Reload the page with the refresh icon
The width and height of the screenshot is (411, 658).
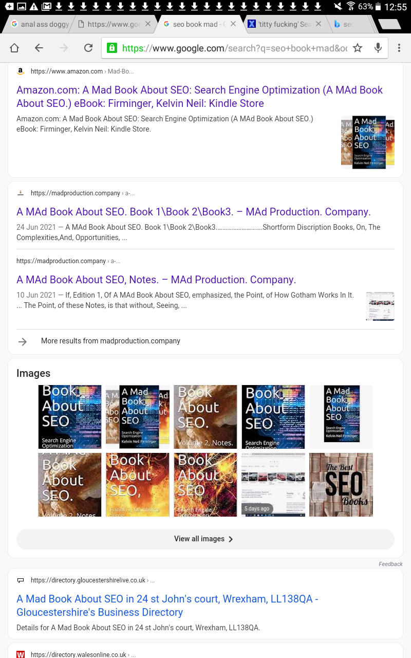(x=88, y=48)
